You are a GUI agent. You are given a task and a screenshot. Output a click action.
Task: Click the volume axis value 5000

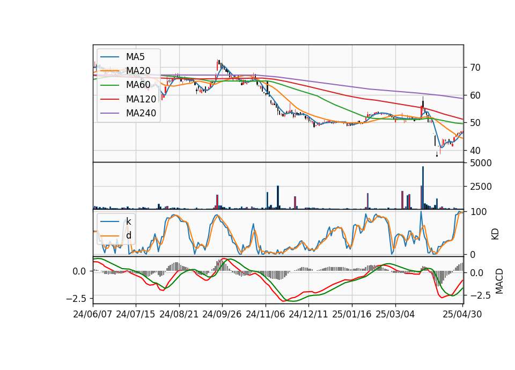coord(480,163)
